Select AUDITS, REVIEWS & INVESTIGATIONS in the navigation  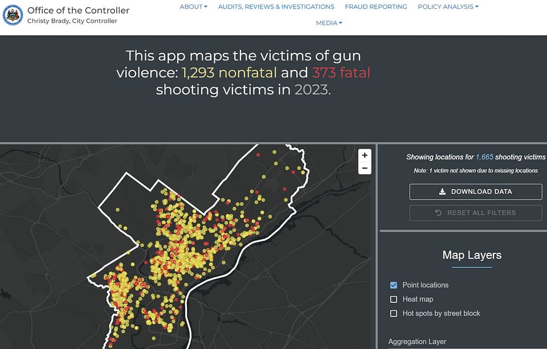tap(276, 7)
